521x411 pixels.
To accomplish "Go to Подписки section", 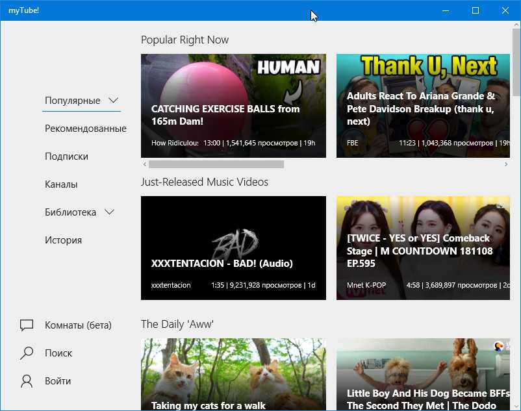I will [x=66, y=156].
